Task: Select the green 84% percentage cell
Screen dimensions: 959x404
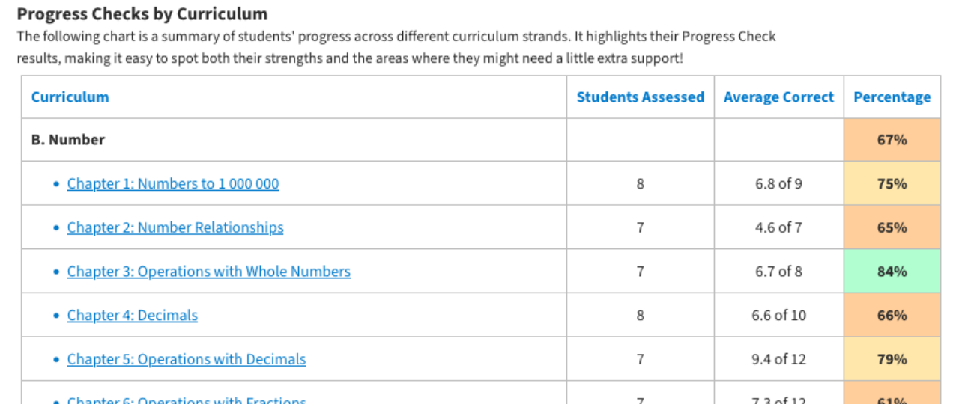Action: point(892,272)
